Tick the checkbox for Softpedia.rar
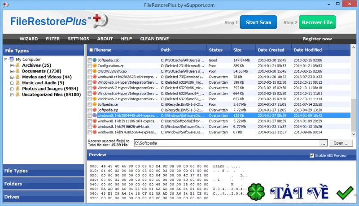The width and height of the screenshot is (359, 206). pyautogui.click(x=90, y=105)
